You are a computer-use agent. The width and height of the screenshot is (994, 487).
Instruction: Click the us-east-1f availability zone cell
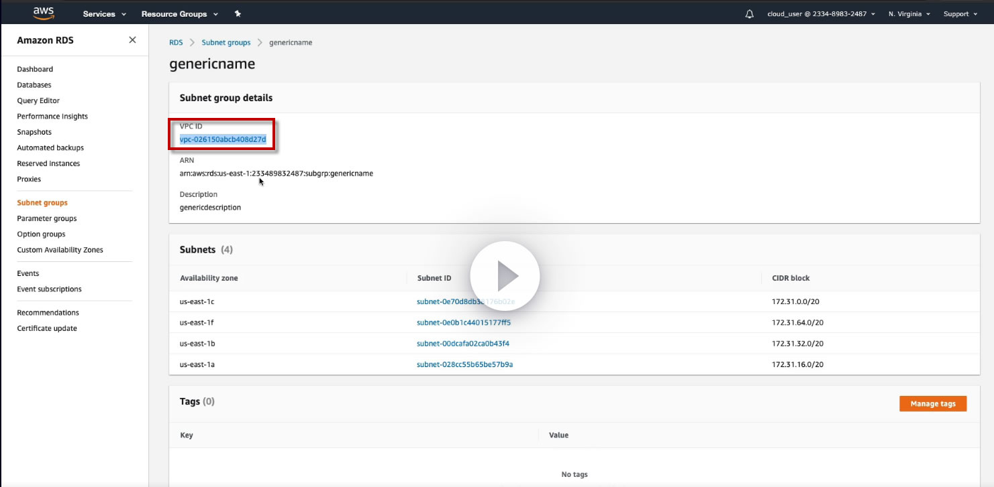(x=197, y=322)
